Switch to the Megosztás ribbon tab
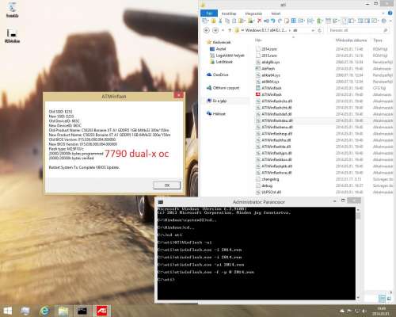396x317 pixels. click(253, 13)
